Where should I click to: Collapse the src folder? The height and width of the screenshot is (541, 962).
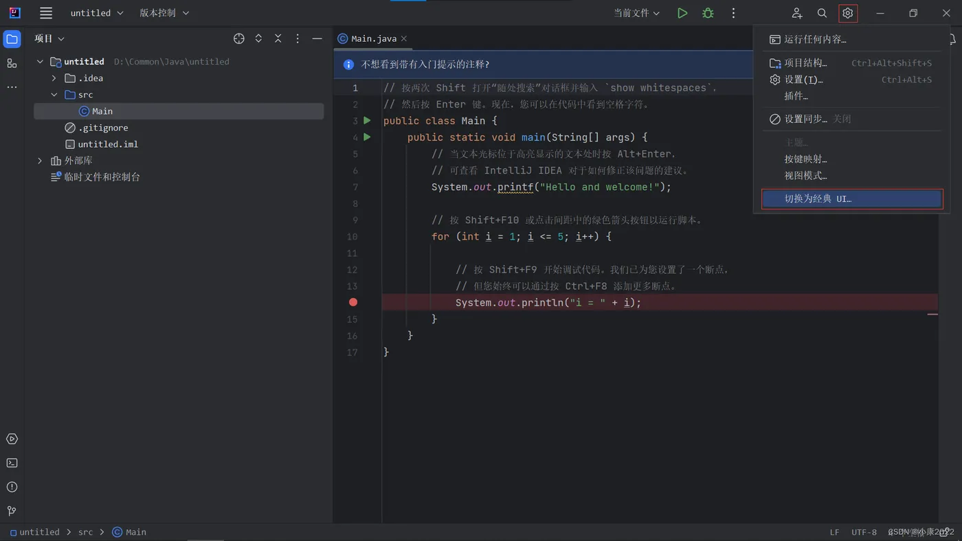pos(54,95)
